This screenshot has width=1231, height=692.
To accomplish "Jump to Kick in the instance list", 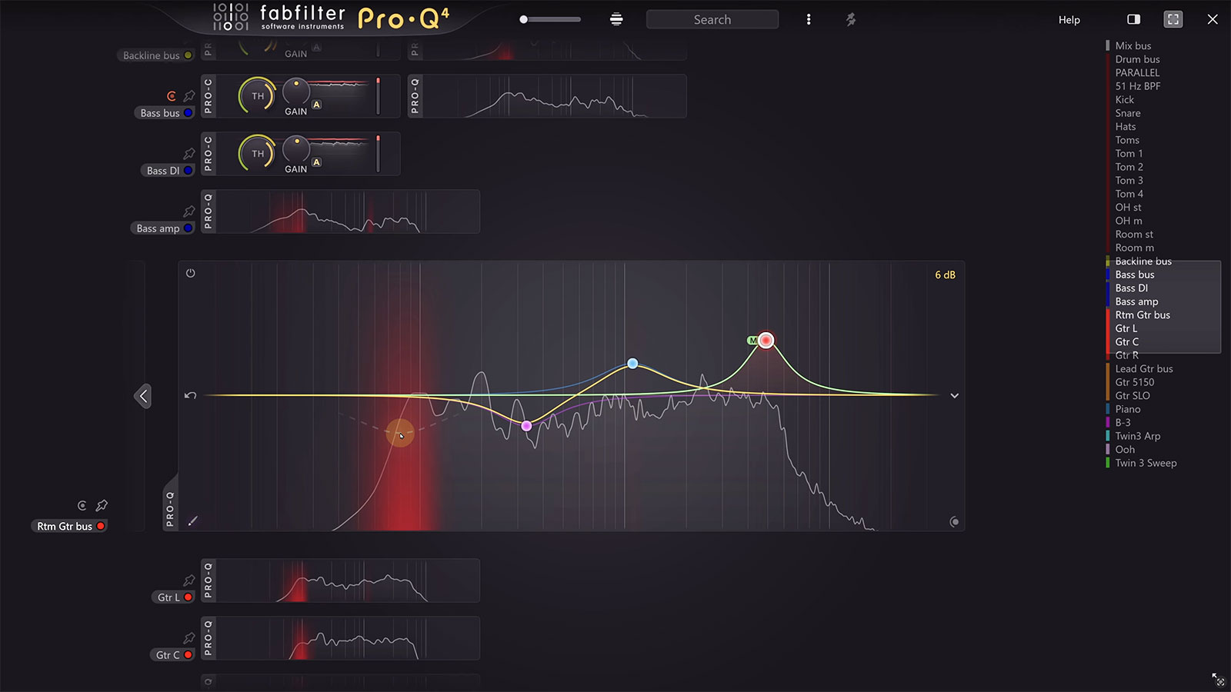I will click(x=1125, y=100).
